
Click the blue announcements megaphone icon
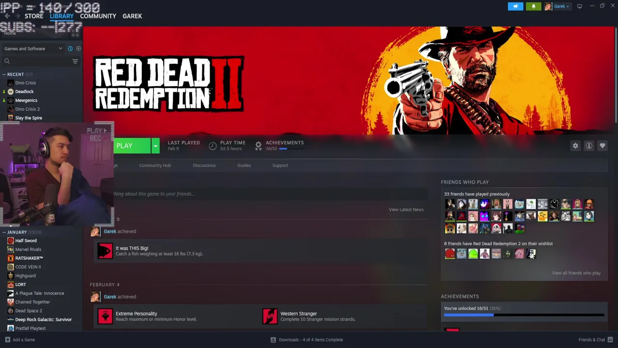pyautogui.click(x=515, y=6)
